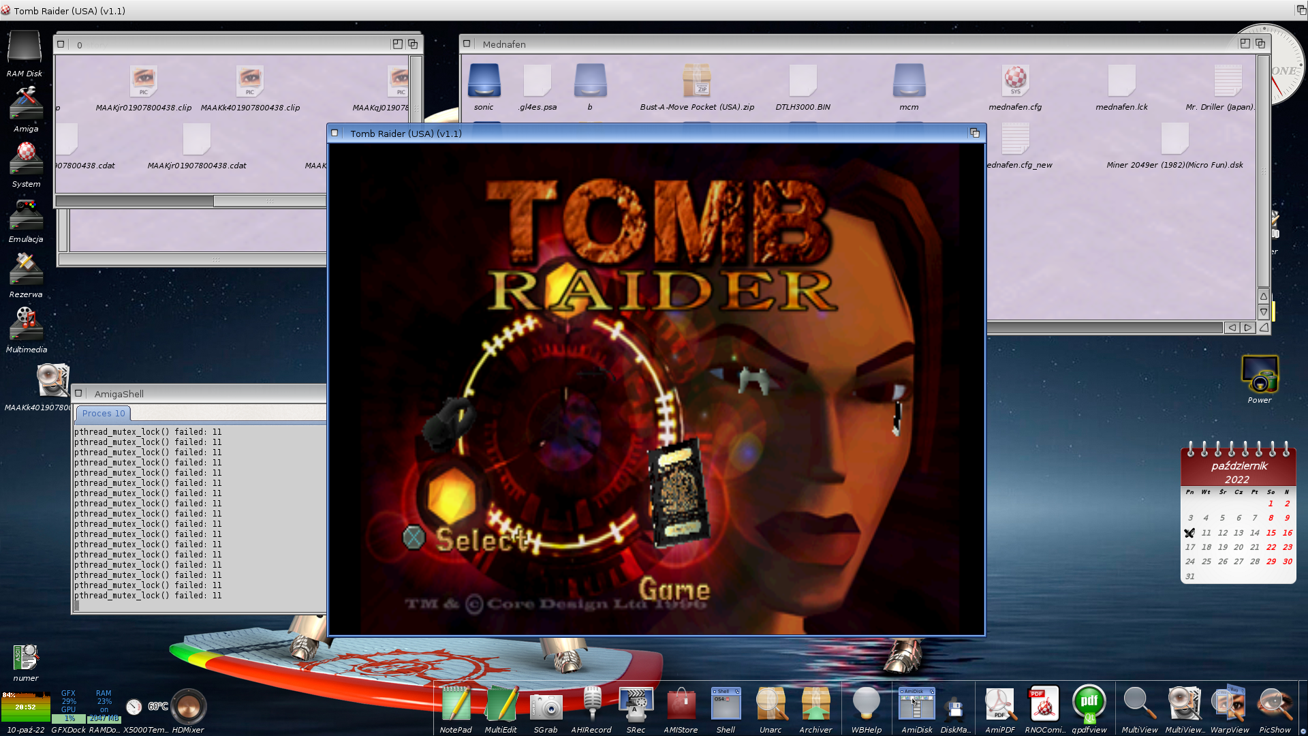1308x736 pixels.
Task: Click the GFXDock GPU usage monitor
Action: pos(69,706)
